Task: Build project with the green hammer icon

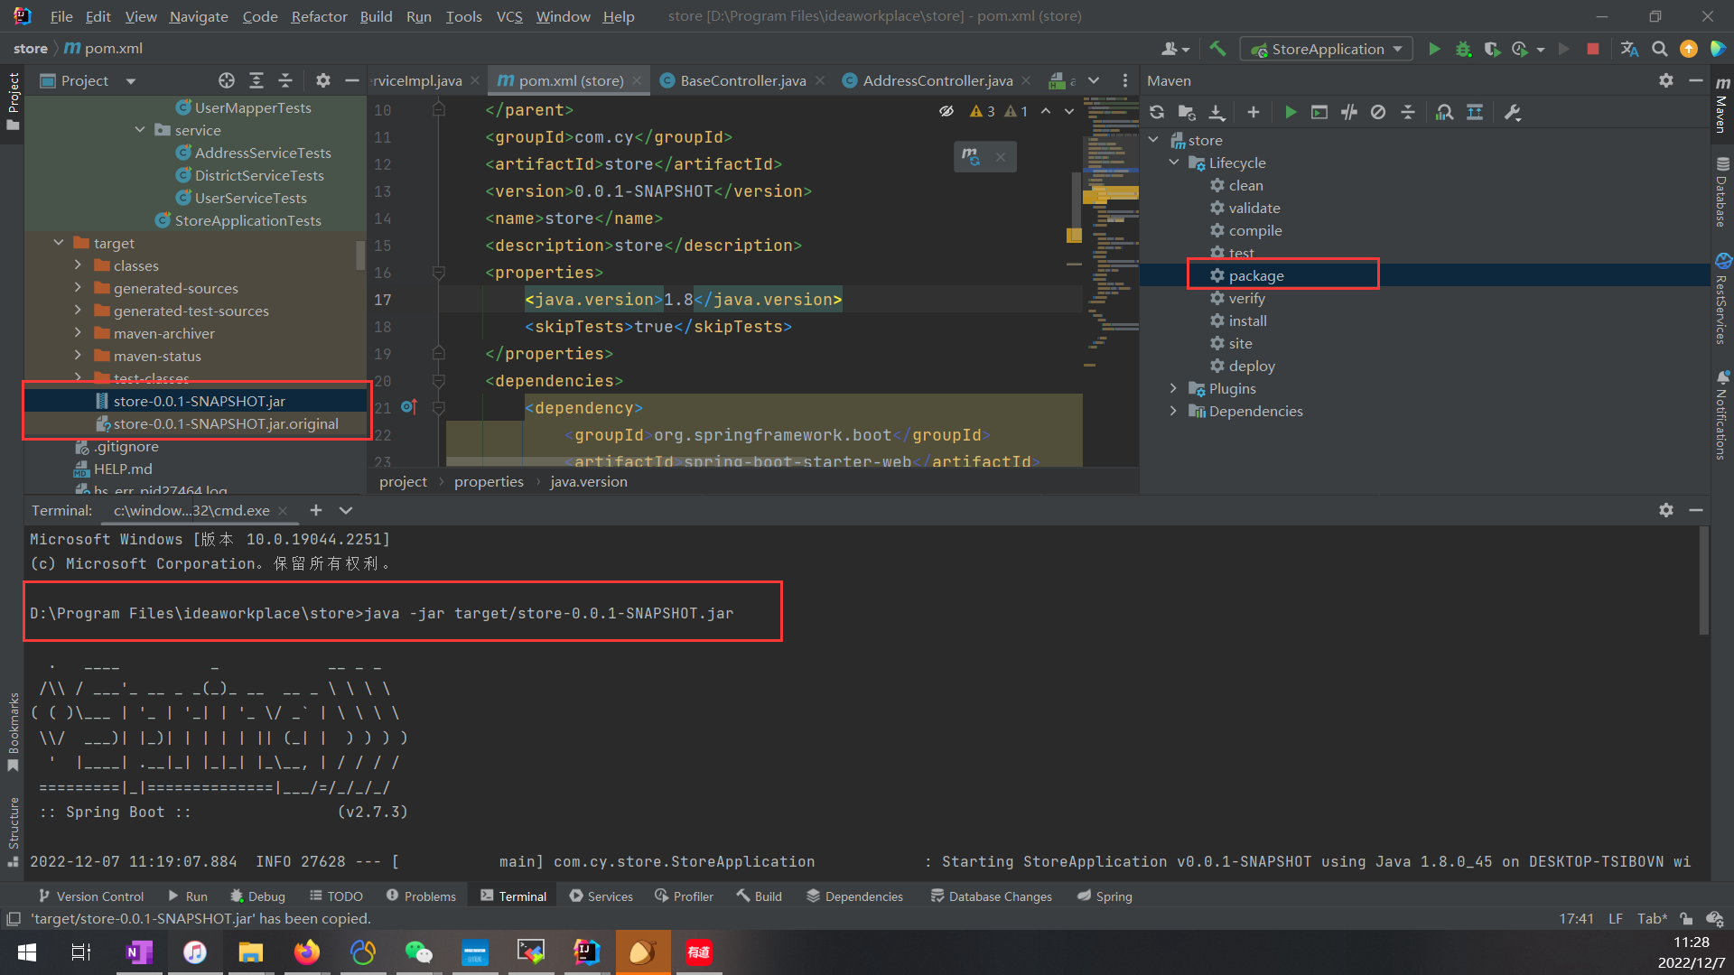Action: [1217, 49]
